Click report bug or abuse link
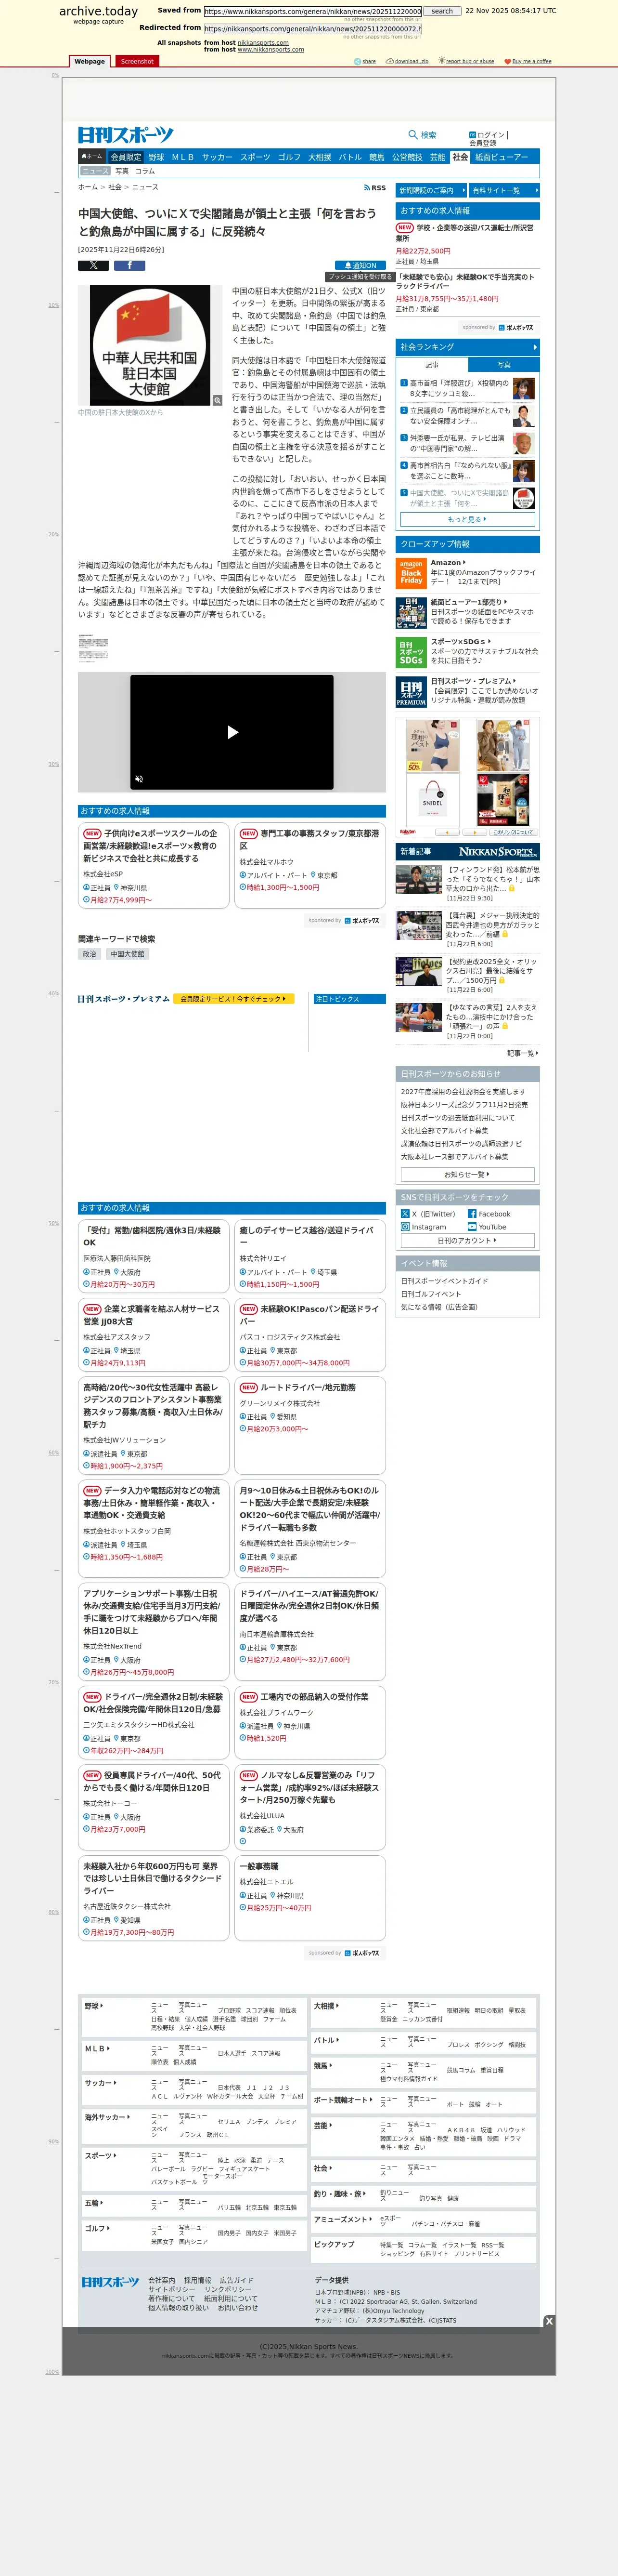The width and height of the screenshot is (618, 2576). coord(466,62)
